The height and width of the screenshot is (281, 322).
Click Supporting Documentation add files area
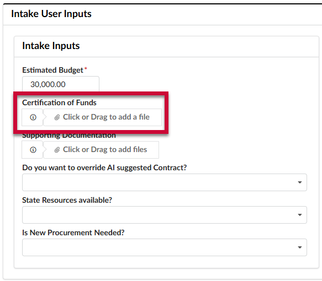pyautogui.click(x=101, y=150)
